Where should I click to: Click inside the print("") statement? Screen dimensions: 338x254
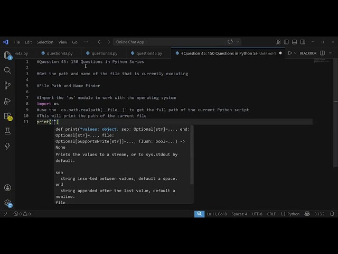click(48, 122)
